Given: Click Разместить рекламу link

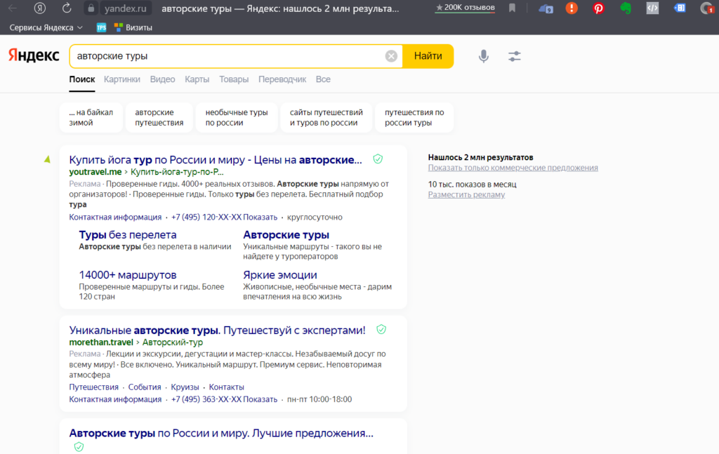Looking at the screenshot, I should [x=466, y=194].
